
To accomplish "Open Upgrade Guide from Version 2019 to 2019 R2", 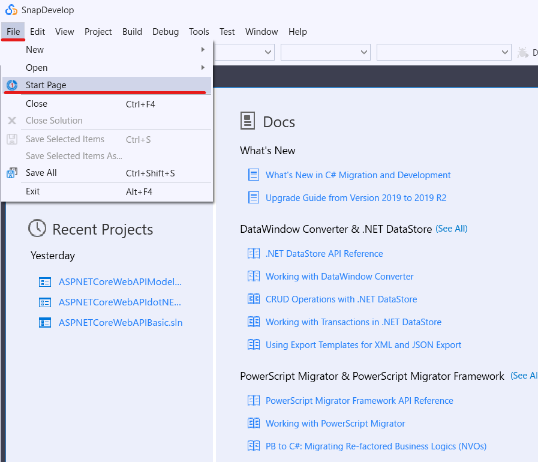I will [356, 198].
